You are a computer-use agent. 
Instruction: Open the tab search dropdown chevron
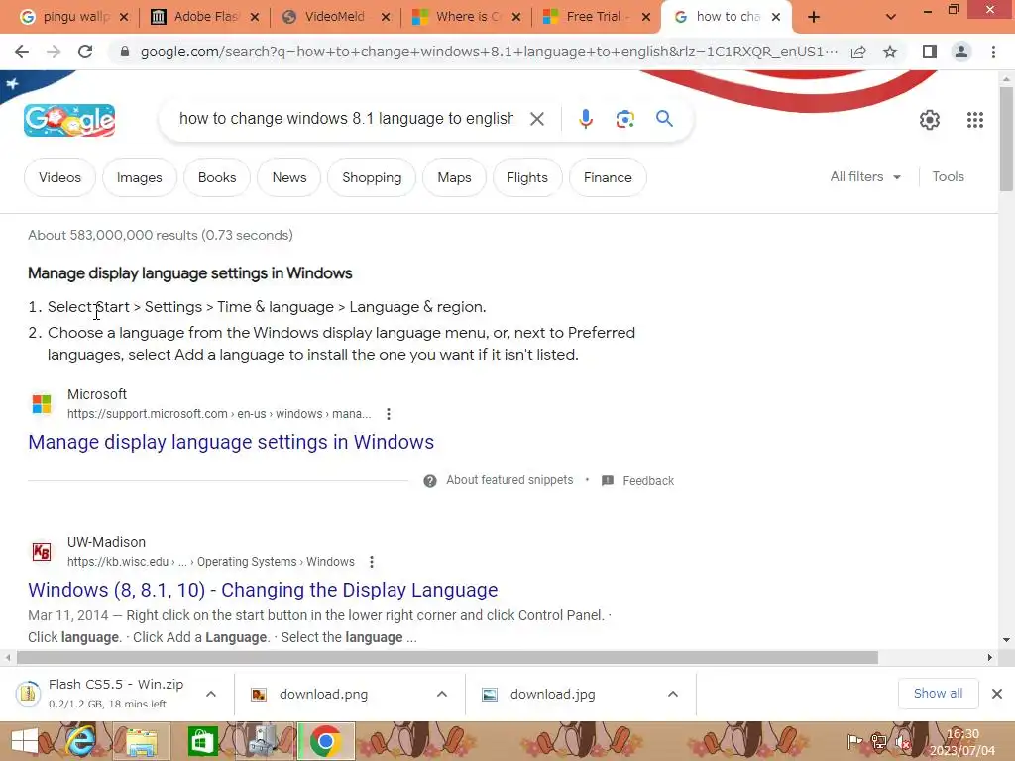click(x=891, y=18)
